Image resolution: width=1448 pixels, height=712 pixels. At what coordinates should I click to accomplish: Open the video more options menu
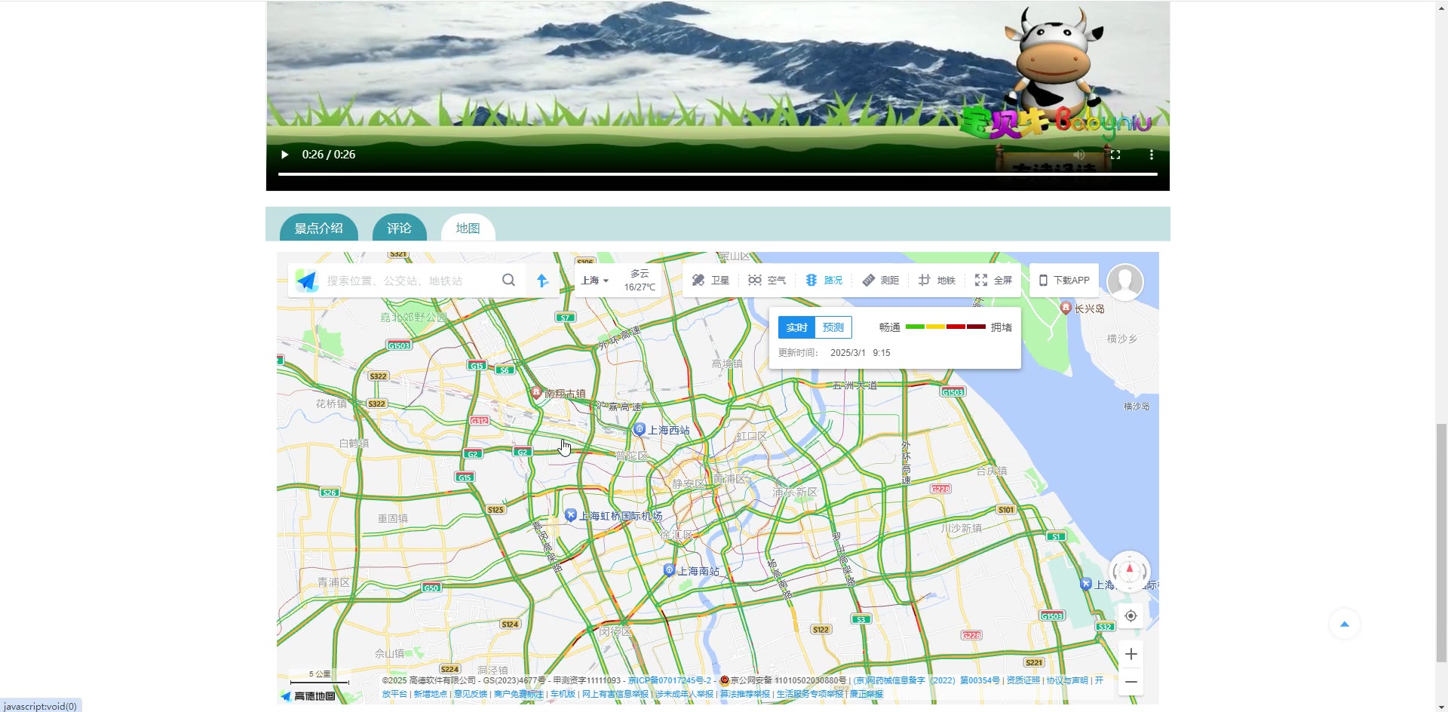1152,155
